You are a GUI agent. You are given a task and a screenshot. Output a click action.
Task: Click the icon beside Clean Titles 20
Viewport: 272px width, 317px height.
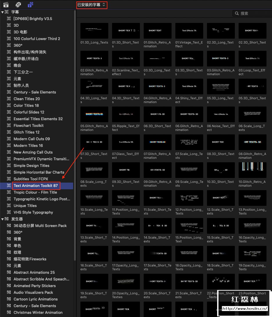point(9,99)
